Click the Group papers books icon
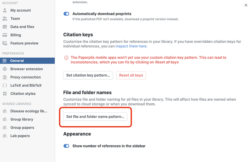This screenshot has width=252, height=162. coord(5,128)
